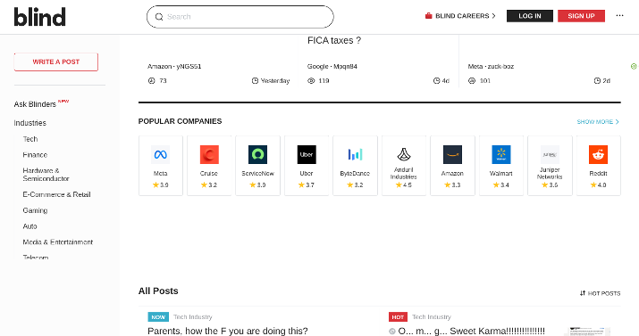This screenshot has height=336, width=639.
Task: Click SHOW MORE for popular companies
Action: point(598,121)
